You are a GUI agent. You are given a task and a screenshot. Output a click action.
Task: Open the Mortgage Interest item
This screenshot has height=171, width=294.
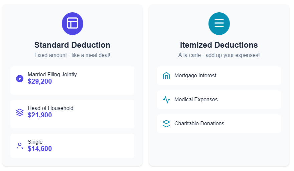[219, 76]
